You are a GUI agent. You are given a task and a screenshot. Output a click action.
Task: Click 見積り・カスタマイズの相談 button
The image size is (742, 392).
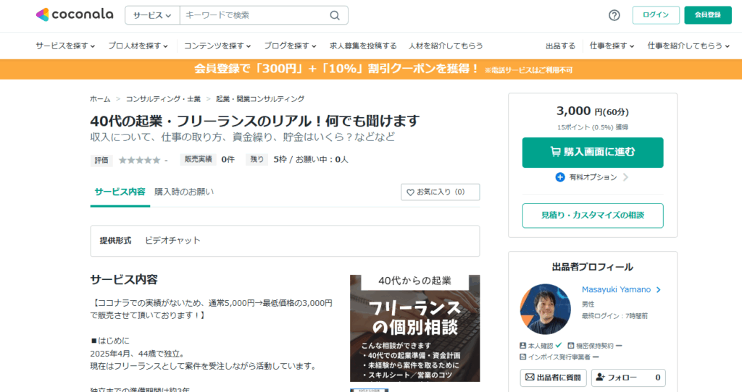point(593,216)
